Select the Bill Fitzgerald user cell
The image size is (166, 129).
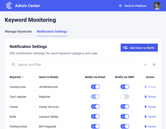[47, 127]
